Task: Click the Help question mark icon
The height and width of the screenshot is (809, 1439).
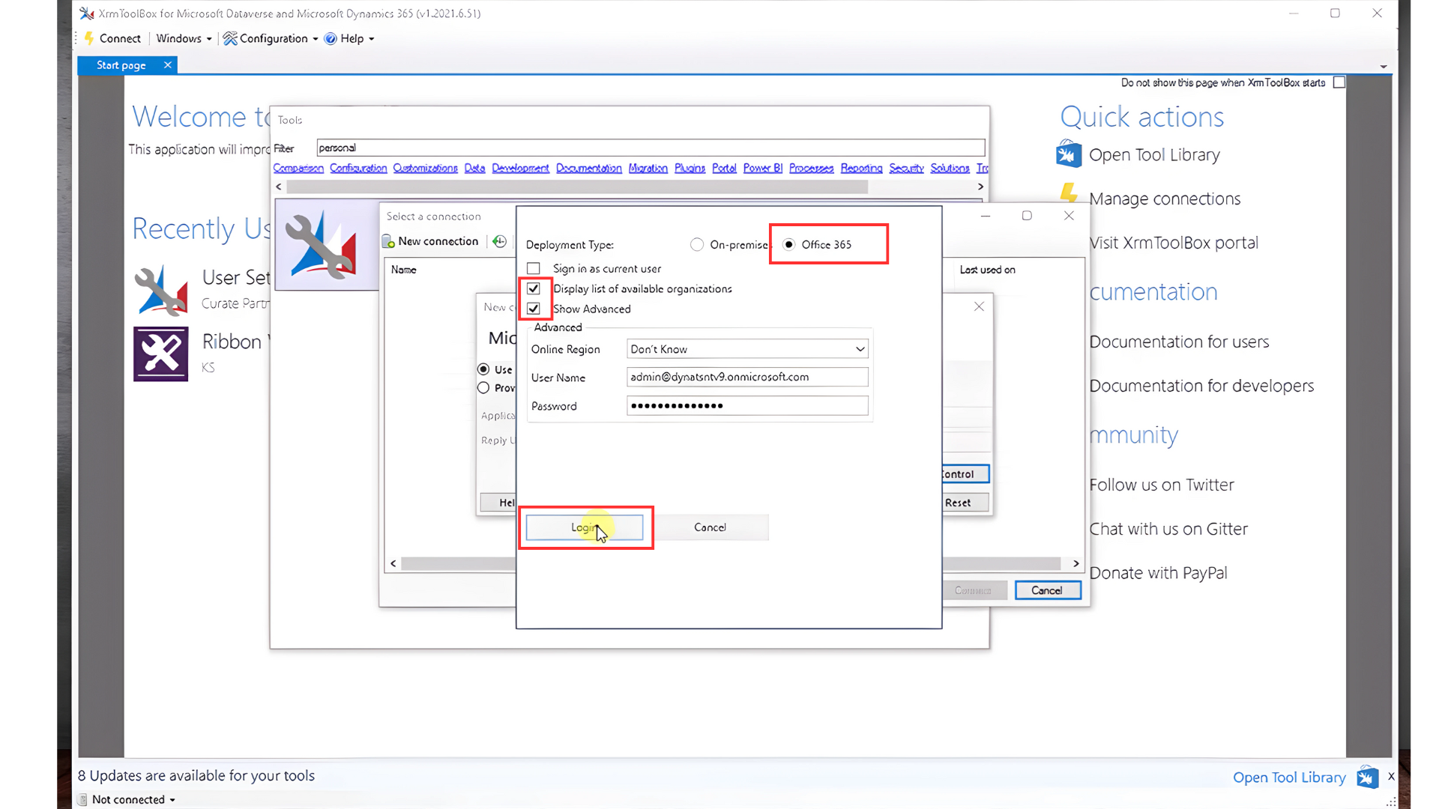Action: coord(331,39)
